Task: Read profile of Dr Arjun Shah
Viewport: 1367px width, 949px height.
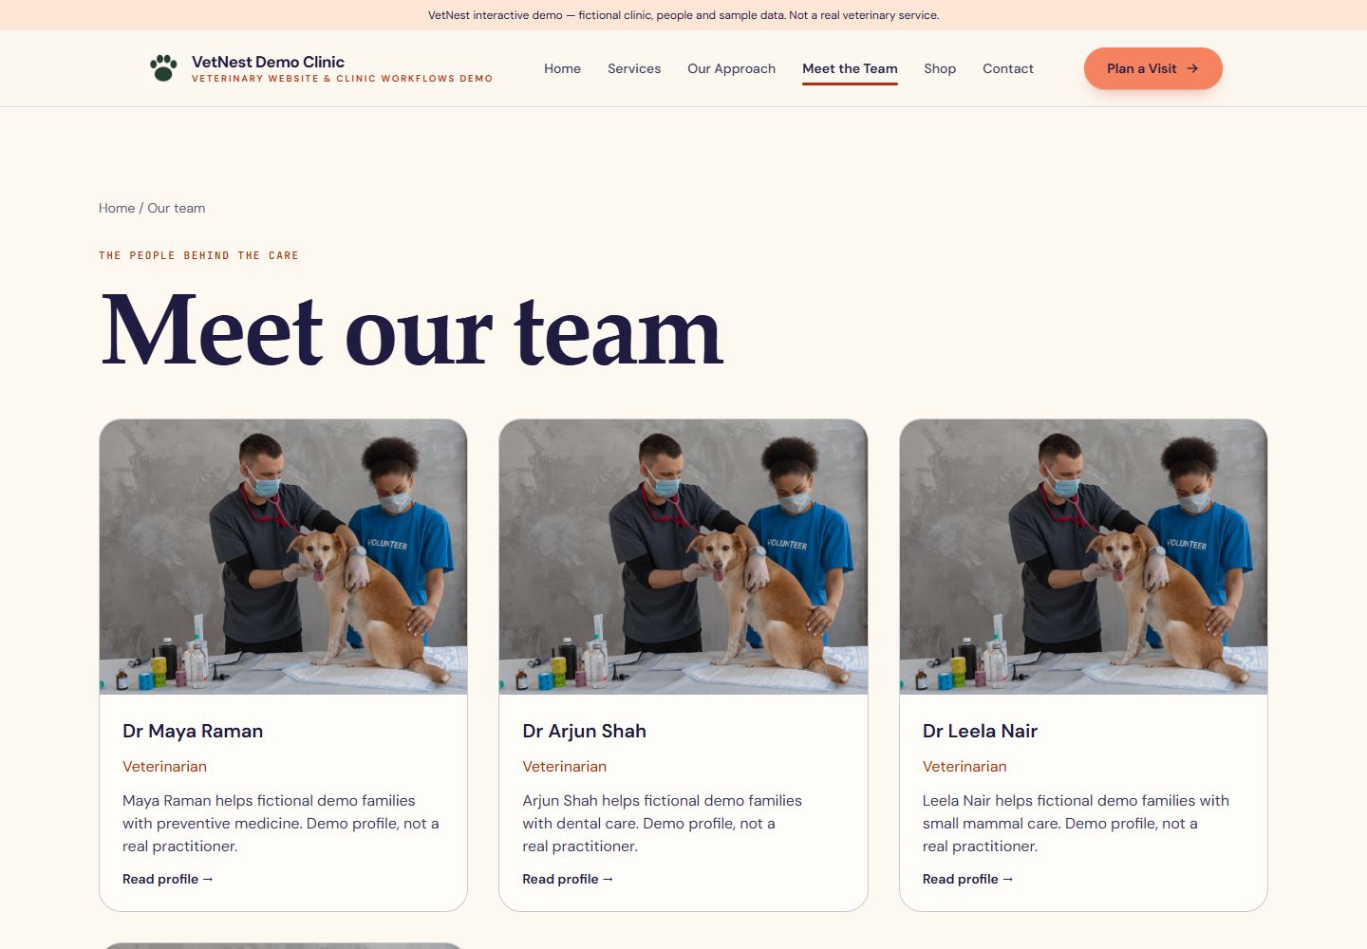Action: [x=568, y=879]
